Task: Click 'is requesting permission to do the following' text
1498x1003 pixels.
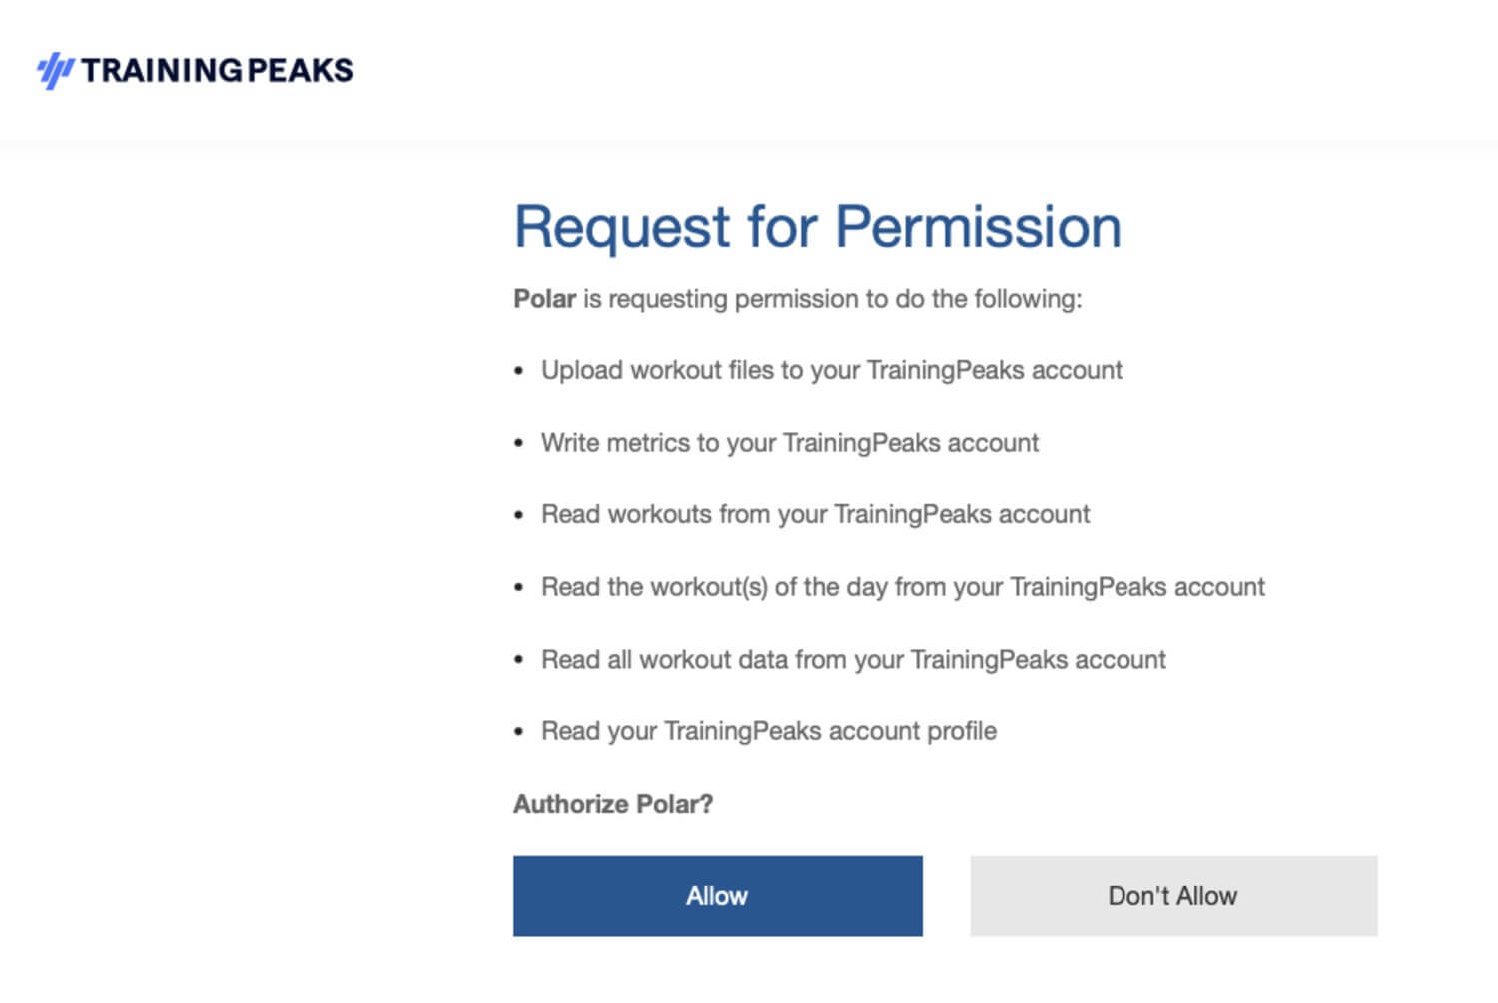Action: [832, 299]
